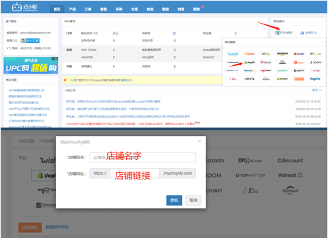The image size is (328, 238).
Task: Switch to the 数据 data tab
Action: tap(166, 9)
